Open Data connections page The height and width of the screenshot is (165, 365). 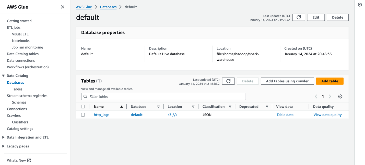pyautogui.click(x=21, y=61)
